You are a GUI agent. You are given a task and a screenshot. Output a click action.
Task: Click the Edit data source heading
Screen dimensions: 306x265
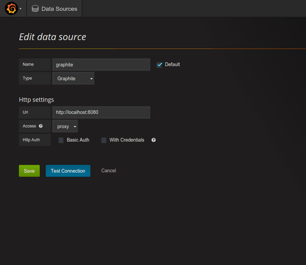coord(53,37)
